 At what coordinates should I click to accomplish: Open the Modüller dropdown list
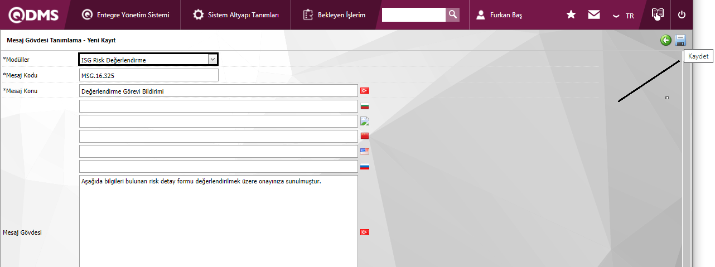[148, 60]
